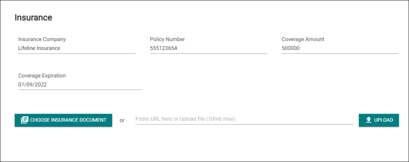Image resolution: width=409 pixels, height=162 pixels.
Task: Click the Coverage Amount label
Action: tap(303, 39)
